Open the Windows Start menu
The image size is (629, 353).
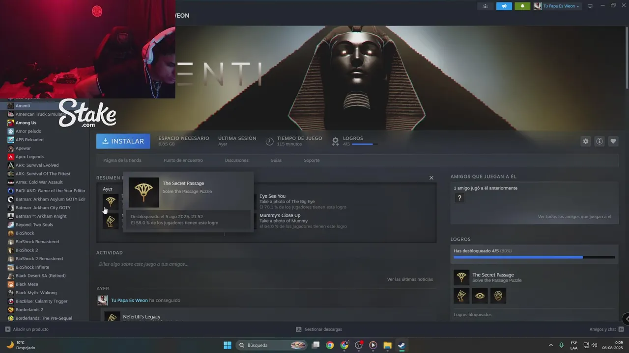pos(228,345)
